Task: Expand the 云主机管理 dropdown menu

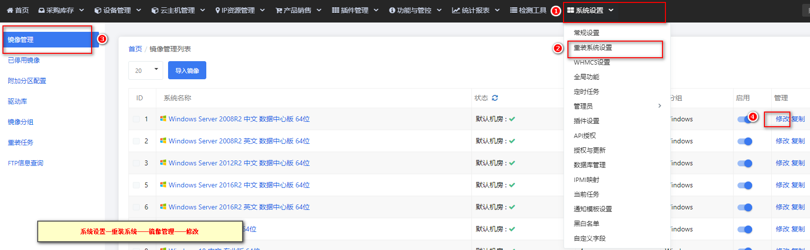Action: pyautogui.click(x=203, y=10)
